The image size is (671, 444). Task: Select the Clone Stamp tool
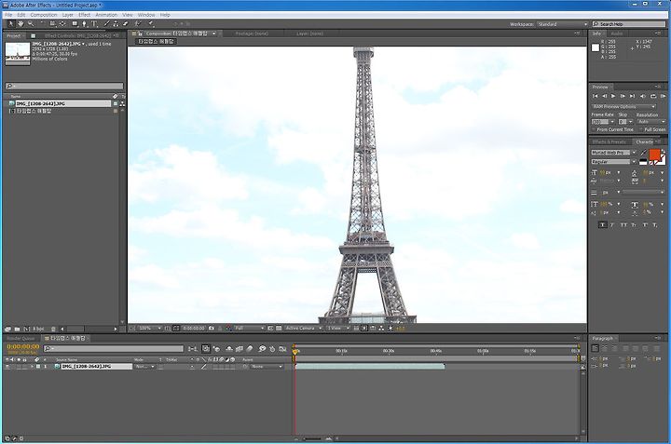[x=116, y=24]
